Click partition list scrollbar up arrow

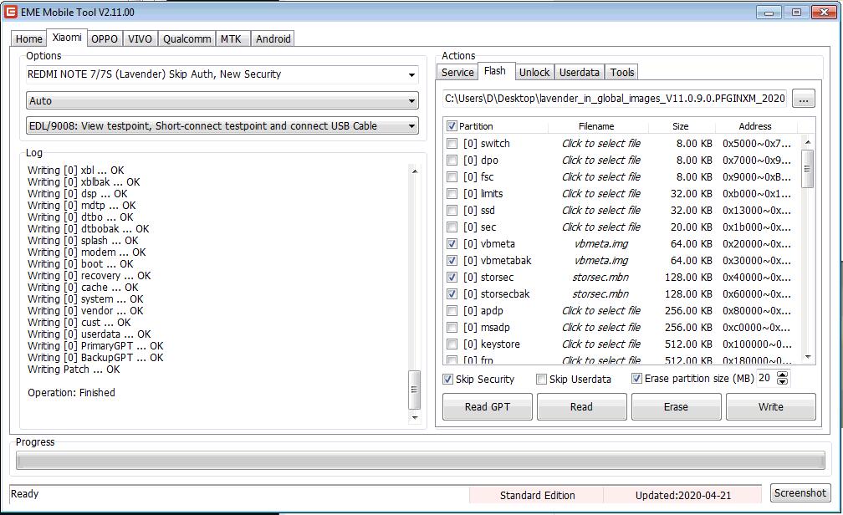click(808, 142)
